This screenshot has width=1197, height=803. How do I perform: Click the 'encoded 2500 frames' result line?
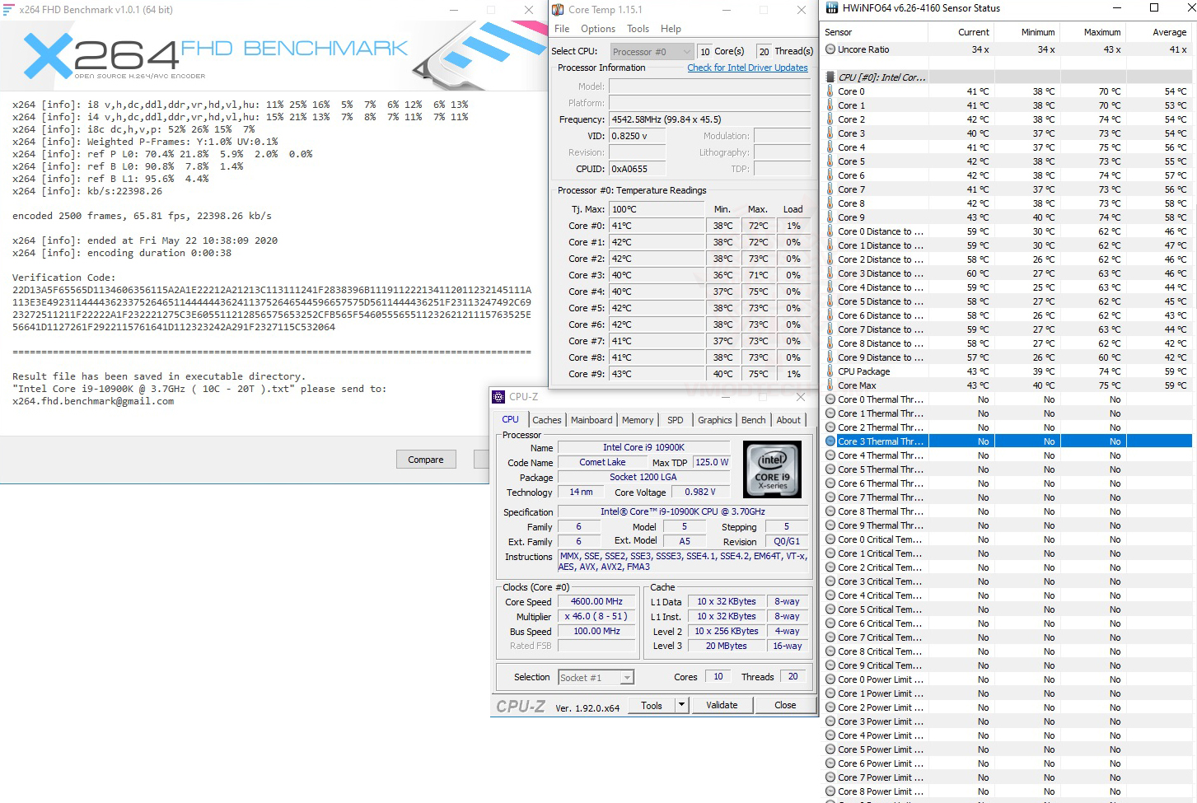click(x=142, y=216)
